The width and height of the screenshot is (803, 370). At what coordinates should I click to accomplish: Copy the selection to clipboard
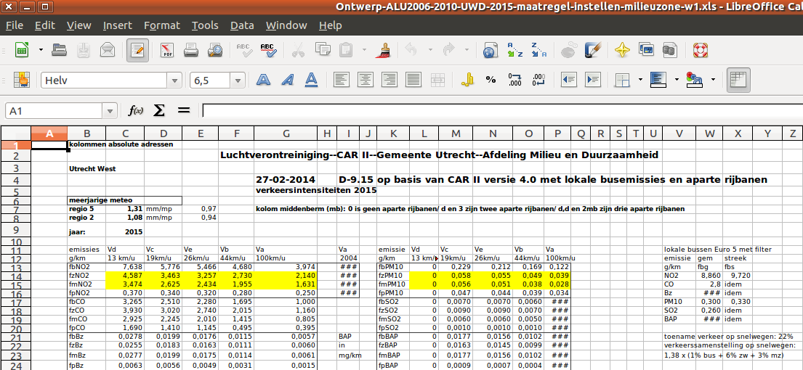click(x=323, y=50)
